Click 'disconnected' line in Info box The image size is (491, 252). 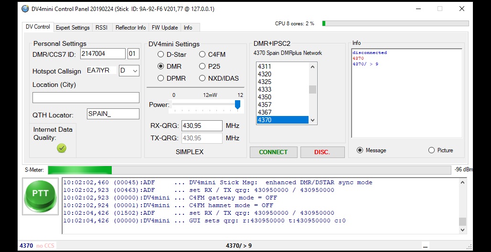[370, 52]
